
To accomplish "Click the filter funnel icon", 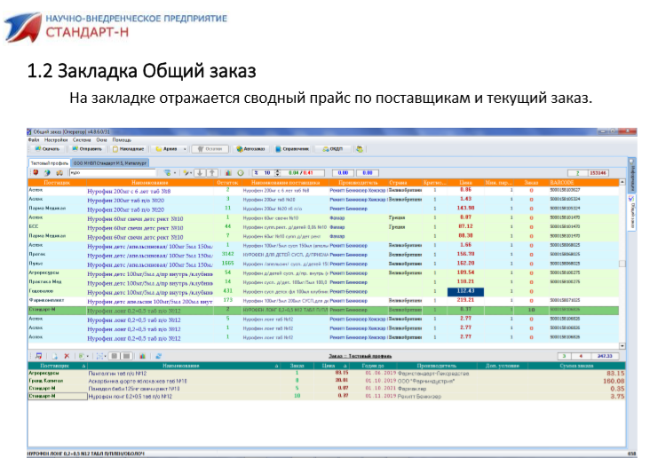I will coord(167,172).
